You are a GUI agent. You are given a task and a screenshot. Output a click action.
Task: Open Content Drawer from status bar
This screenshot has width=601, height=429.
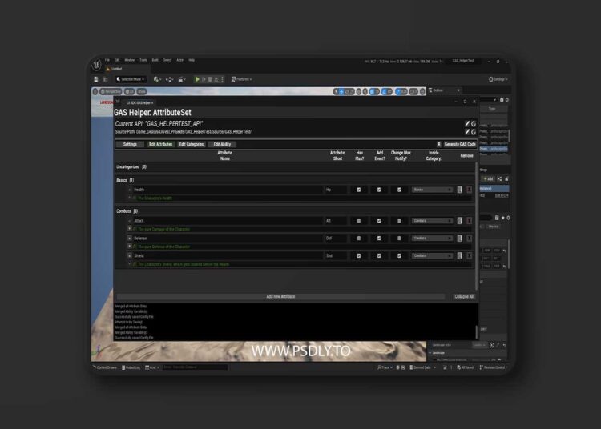(x=107, y=367)
